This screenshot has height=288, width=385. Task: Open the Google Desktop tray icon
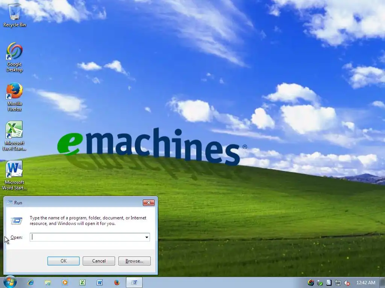pos(311,283)
